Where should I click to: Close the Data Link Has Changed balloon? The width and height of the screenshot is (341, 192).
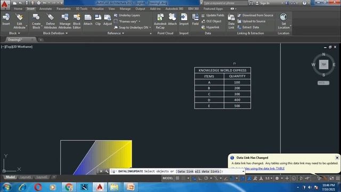(x=337, y=158)
